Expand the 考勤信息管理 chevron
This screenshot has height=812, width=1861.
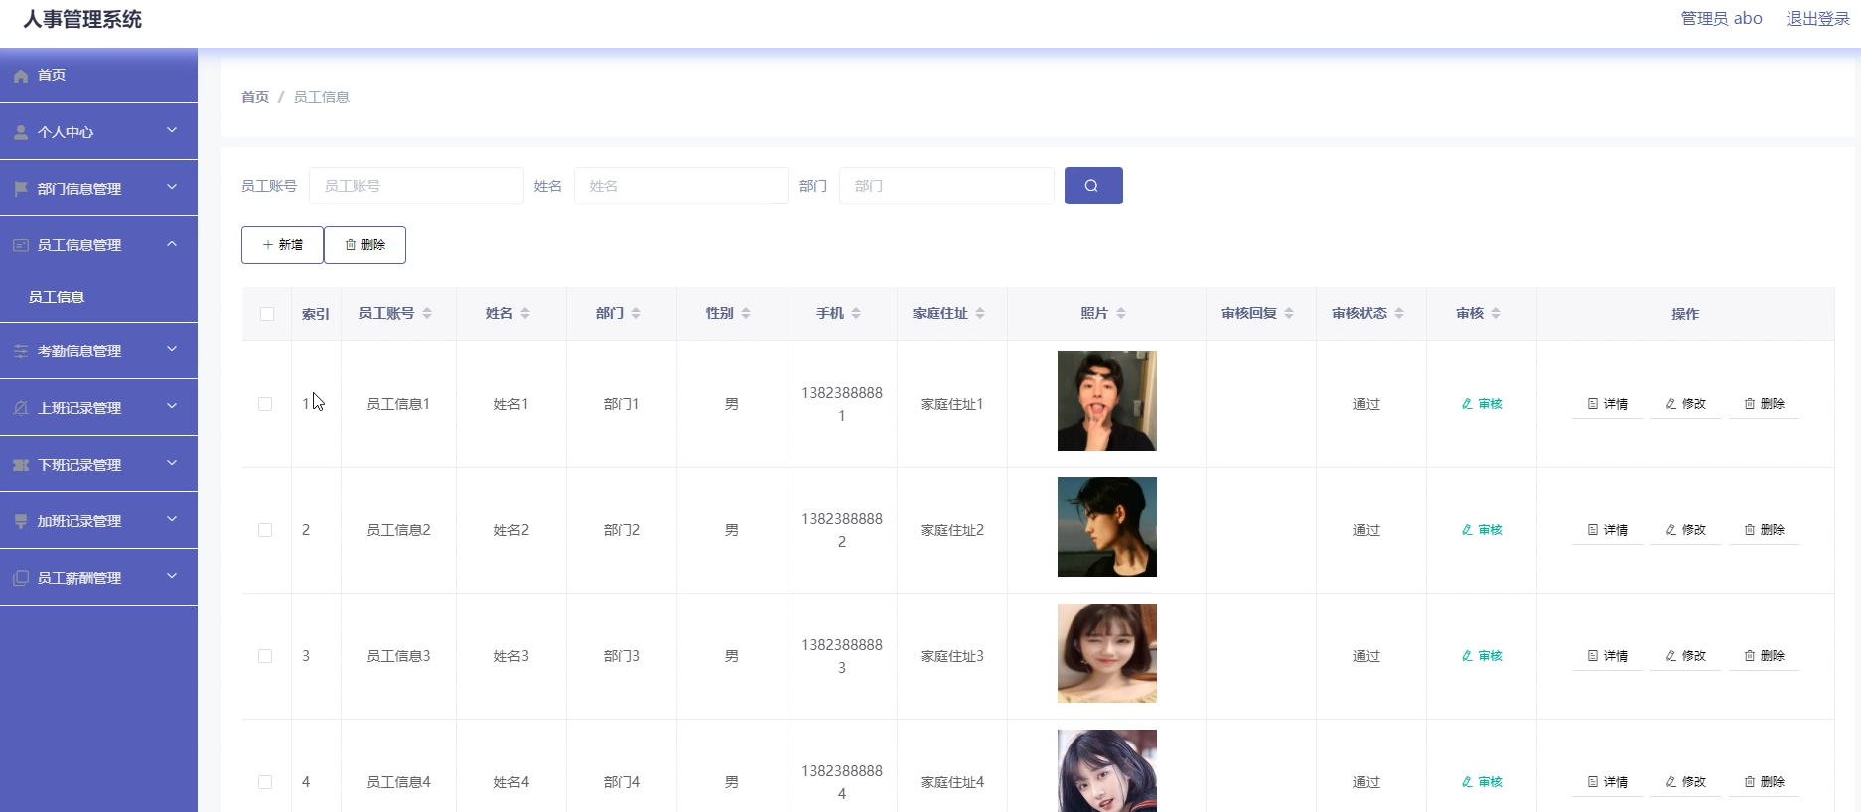coord(172,349)
